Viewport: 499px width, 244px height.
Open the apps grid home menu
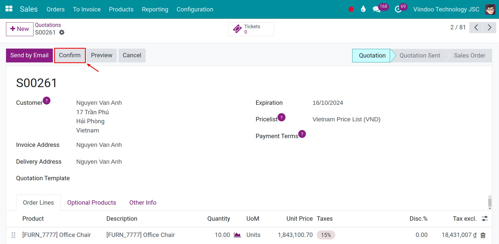click(9, 9)
